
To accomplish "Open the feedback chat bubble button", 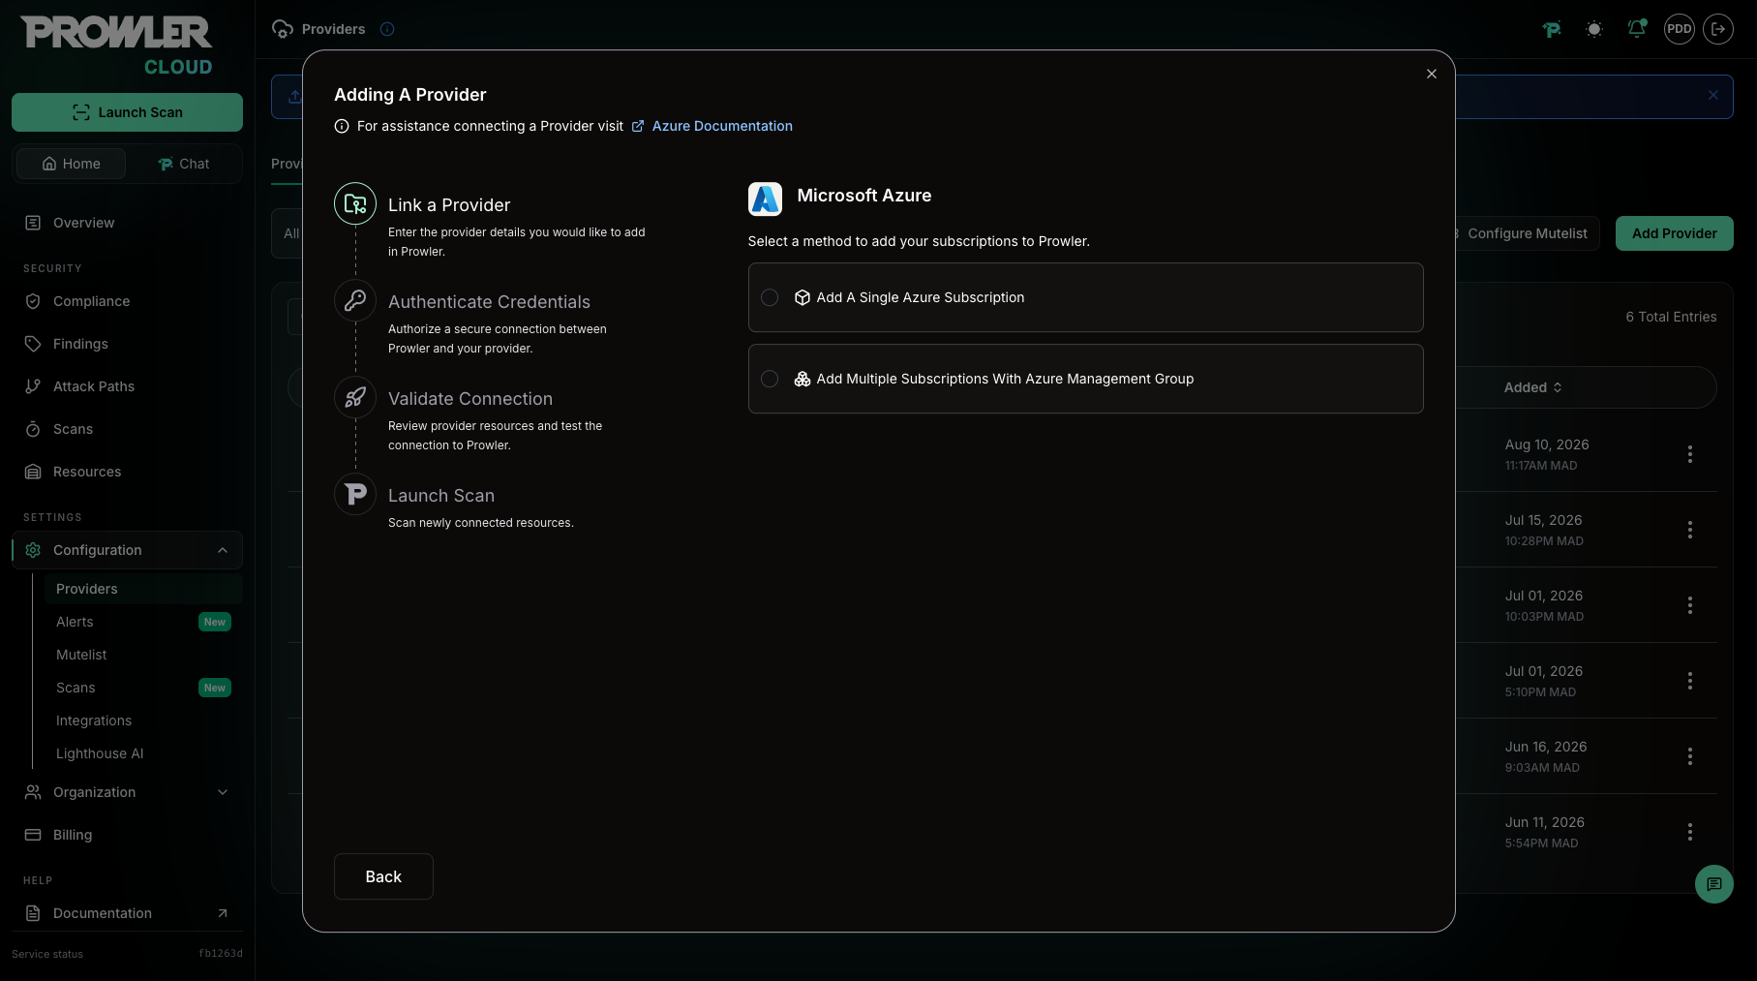I will (1714, 884).
